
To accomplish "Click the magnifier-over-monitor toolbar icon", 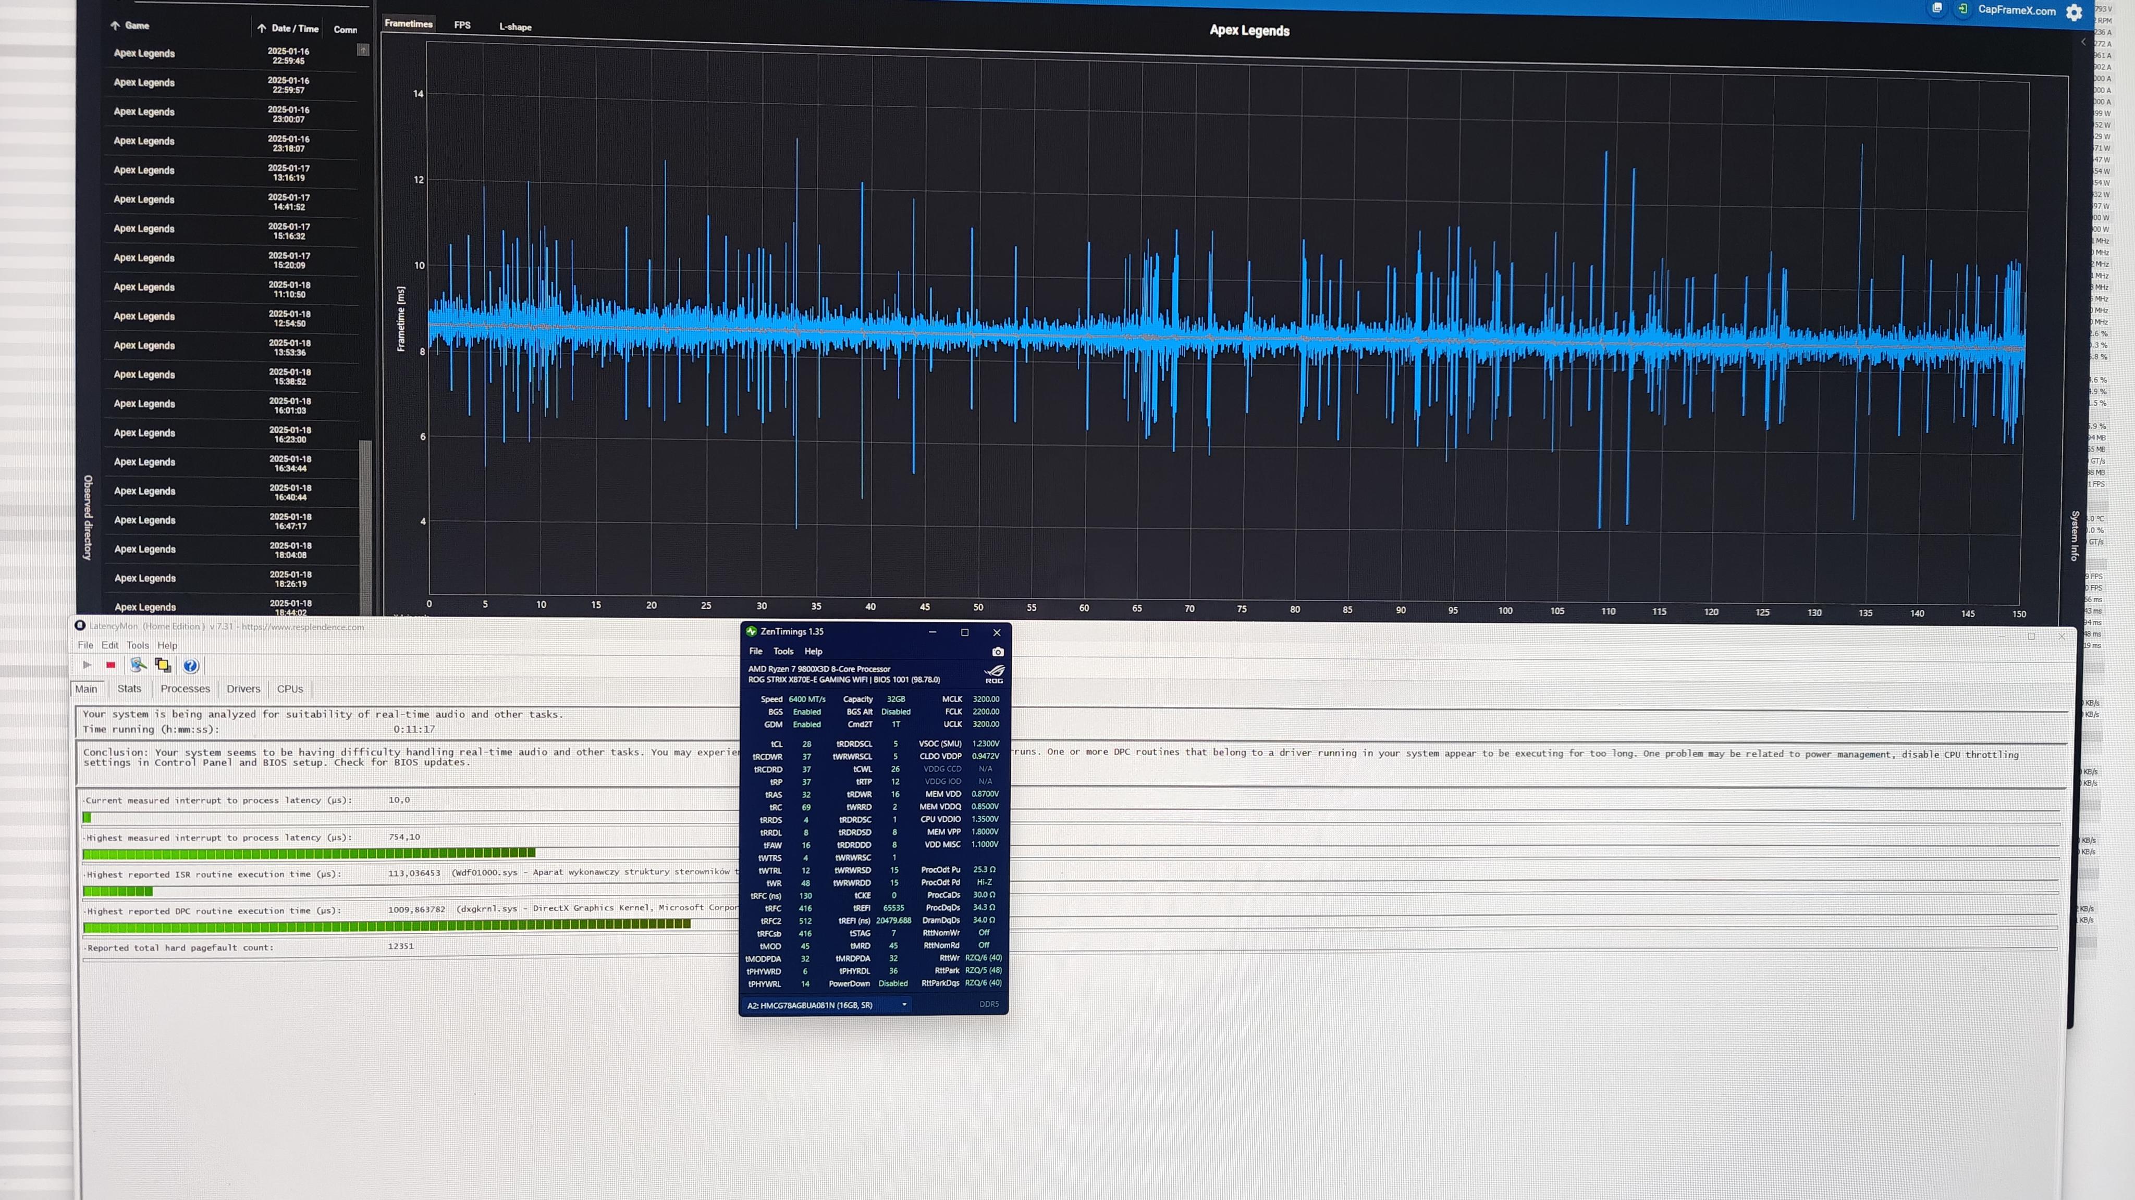I will click(x=139, y=665).
